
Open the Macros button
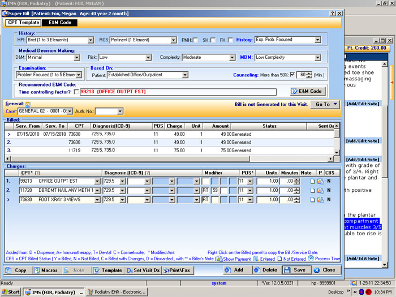tap(47, 270)
